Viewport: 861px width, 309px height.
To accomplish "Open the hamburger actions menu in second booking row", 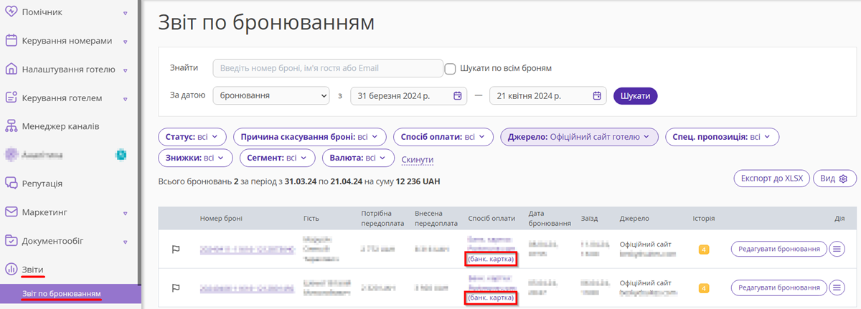I will coord(837,287).
